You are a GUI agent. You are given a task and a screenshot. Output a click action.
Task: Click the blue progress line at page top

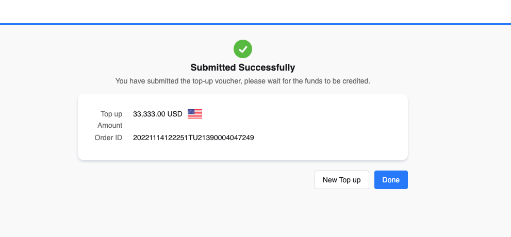click(255, 24)
